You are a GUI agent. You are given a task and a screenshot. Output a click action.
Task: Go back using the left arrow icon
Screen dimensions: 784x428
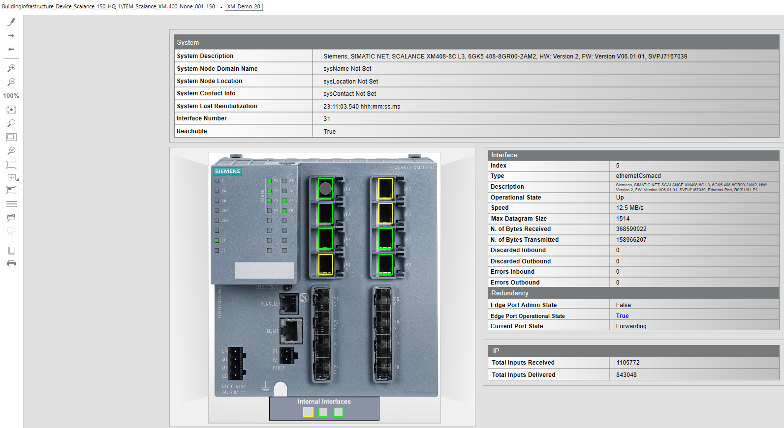click(x=11, y=49)
